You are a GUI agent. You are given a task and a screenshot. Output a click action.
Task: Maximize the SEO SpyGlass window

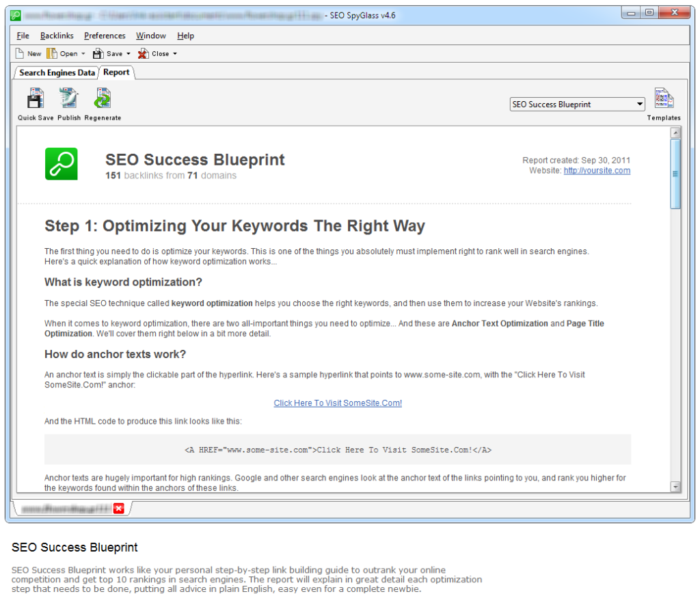pos(649,13)
